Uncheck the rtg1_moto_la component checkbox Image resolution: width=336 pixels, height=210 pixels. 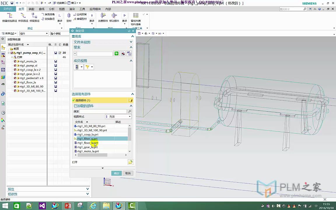15,62
